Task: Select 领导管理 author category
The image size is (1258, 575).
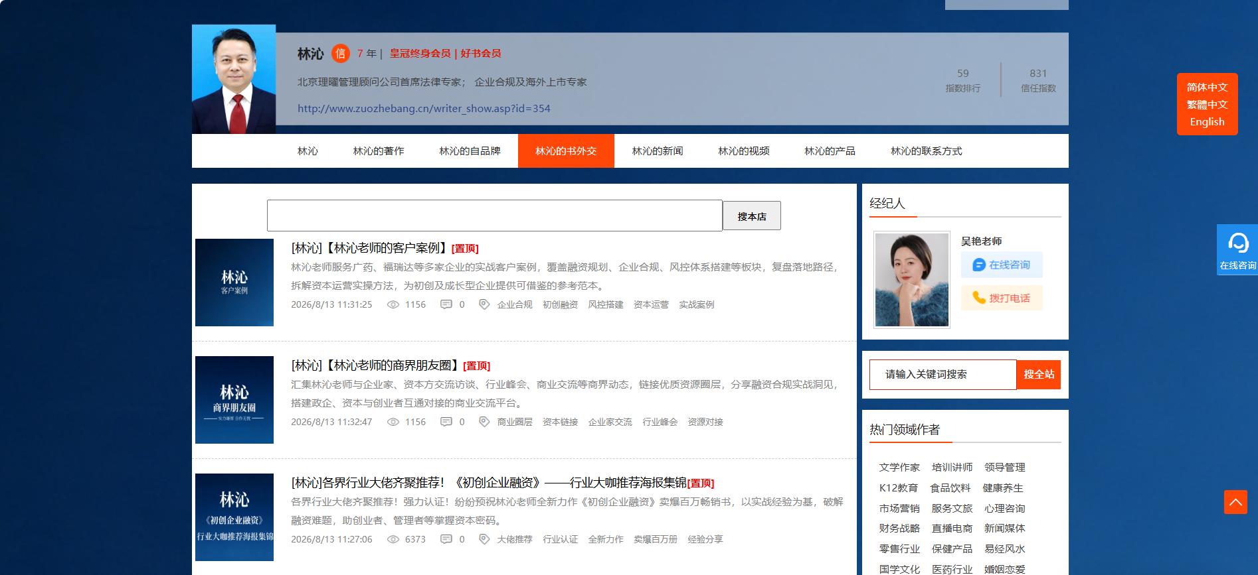Action: pyautogui.click(x=1004, y=468)
